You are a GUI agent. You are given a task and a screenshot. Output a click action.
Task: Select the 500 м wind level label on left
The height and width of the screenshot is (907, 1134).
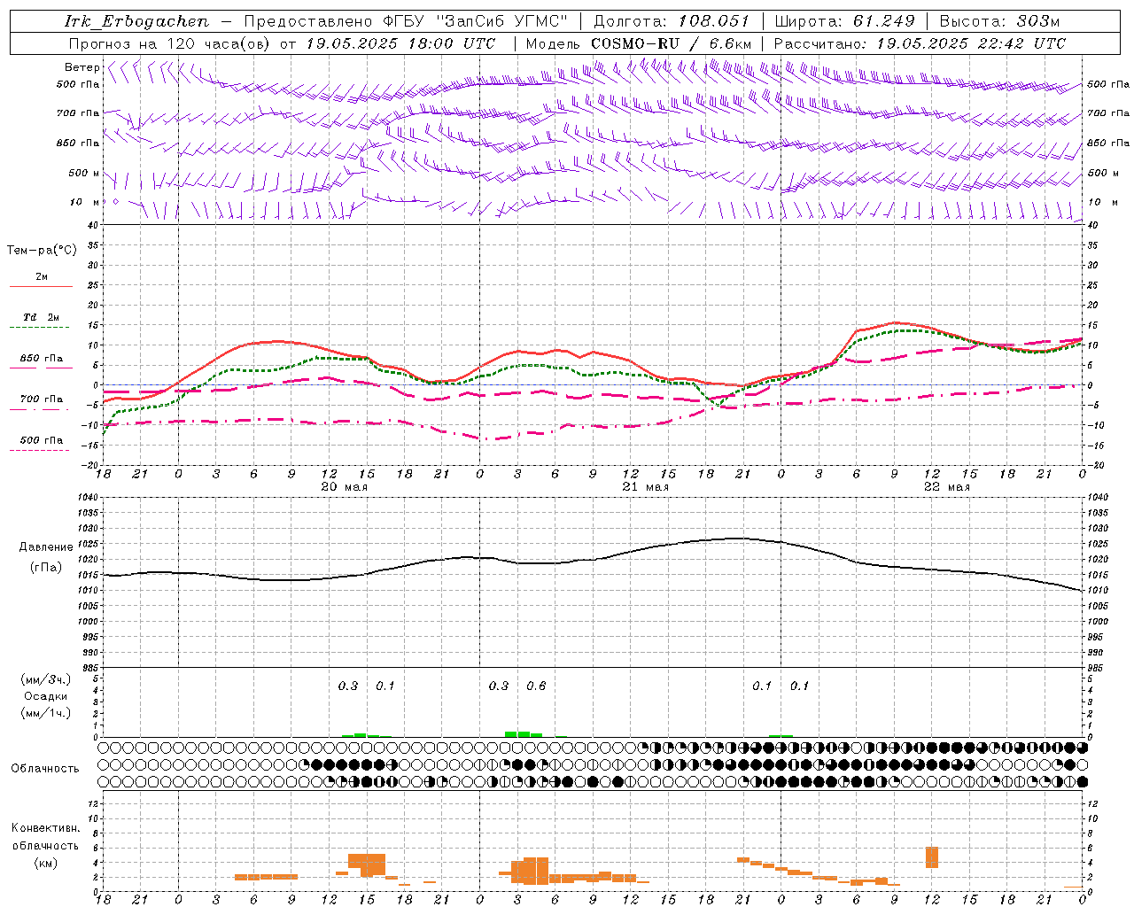tap(84, 173)
